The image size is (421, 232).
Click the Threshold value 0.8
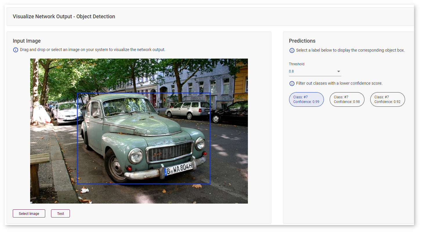pyautogui.click(x=292, y=71)
